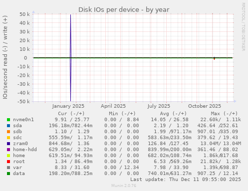Image resolution: width=248 pixels, height=191 pixels.
Task: Click the var gray legend swatch
Action: 8,168
